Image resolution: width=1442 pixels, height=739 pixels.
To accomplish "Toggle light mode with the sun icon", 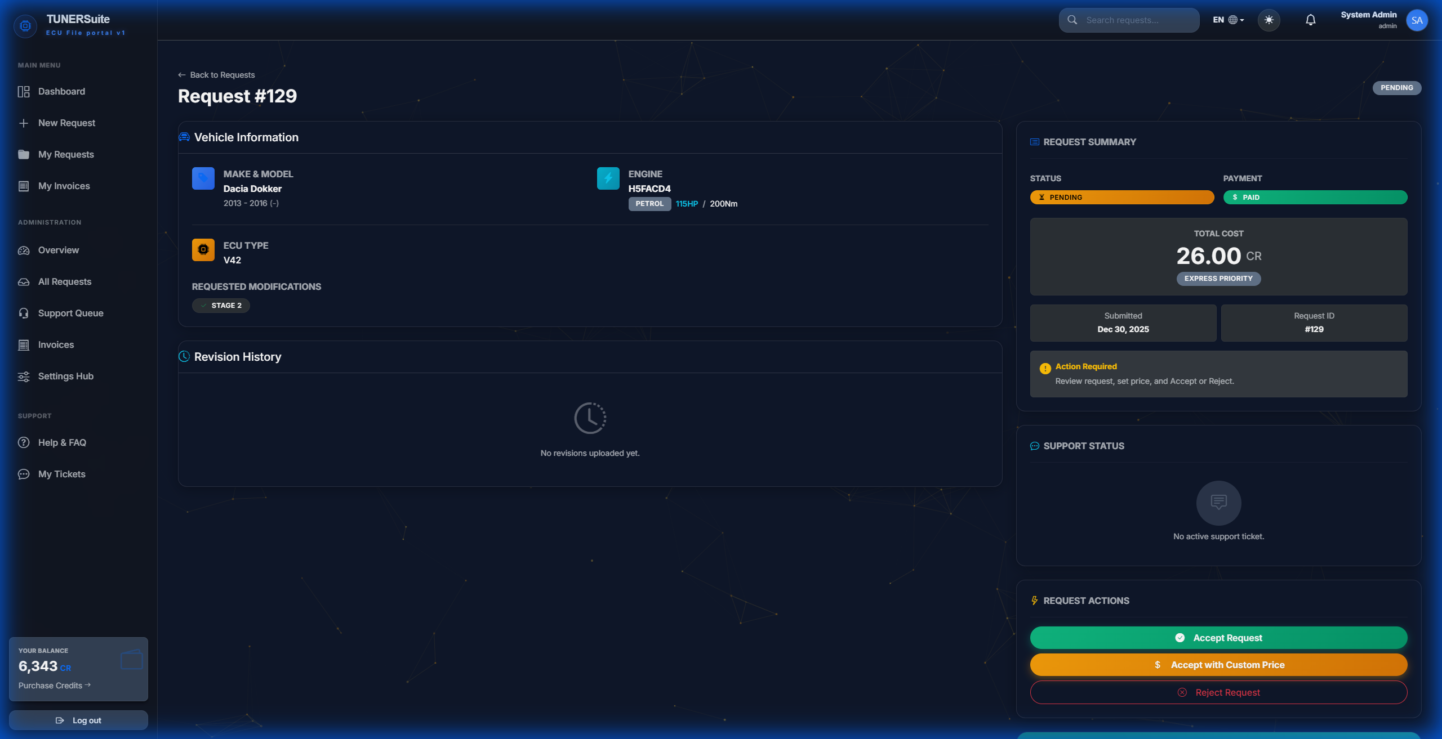I will [1269, 20].
